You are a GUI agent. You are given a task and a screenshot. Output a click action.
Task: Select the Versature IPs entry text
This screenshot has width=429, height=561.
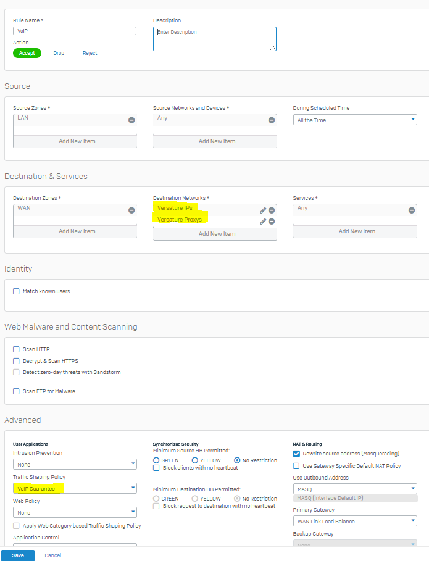175,208
